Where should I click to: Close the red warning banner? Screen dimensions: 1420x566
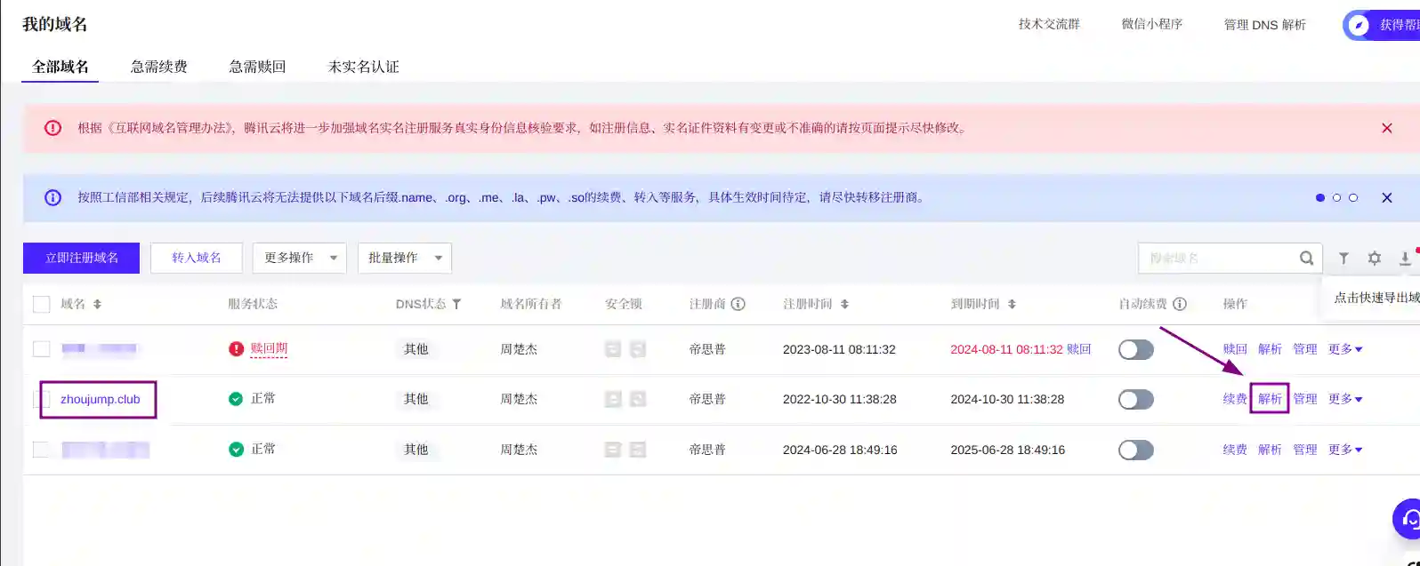1386,128
